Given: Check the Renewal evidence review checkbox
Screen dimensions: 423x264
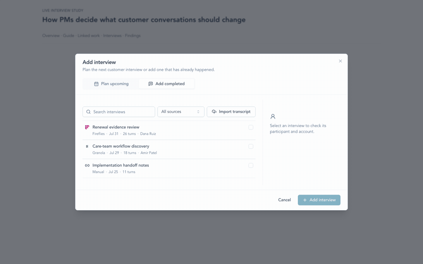Looking at the screenshot, I should pyautogui.click(x=251, y=127).
